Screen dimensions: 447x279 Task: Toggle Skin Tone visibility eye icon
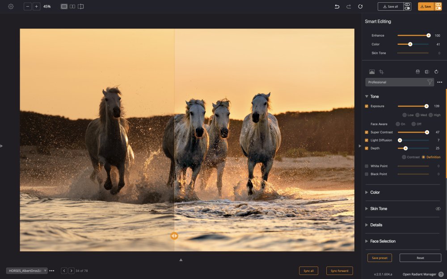coord(438,208)
